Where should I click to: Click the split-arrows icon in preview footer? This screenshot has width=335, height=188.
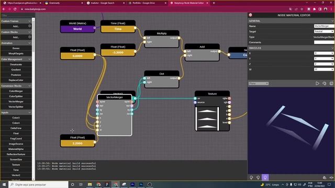point(331,178)
